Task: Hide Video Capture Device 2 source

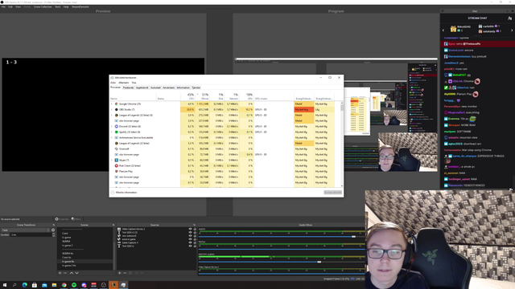Action: pos(190,229)
